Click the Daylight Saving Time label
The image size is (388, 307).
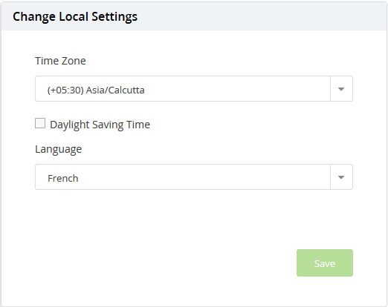pyautogui.click(x=100, y=125)
